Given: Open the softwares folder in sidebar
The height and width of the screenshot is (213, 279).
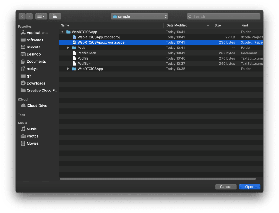Looking at the screenshot, I should click(35, 40).
